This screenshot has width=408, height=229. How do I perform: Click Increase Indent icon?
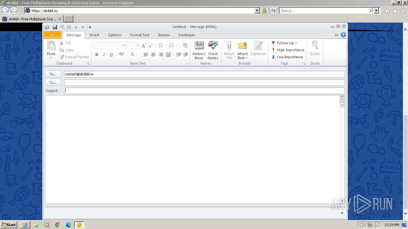point(186,55)
